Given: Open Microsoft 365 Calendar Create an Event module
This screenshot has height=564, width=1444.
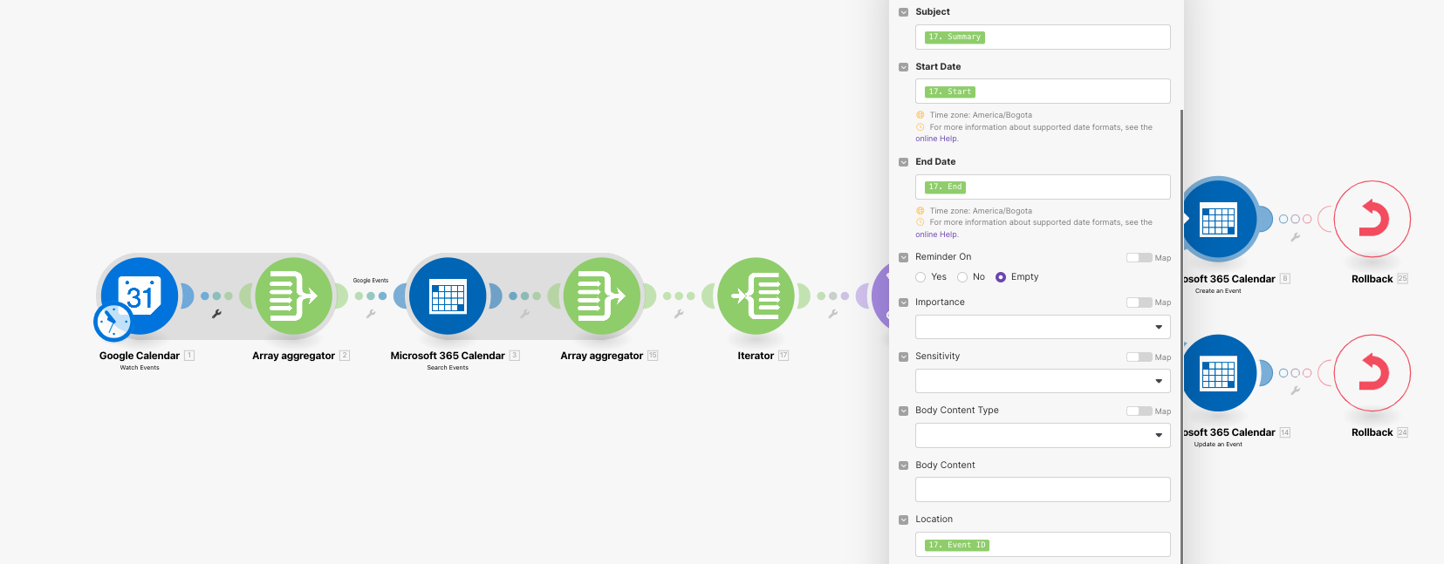Looking at the screenshot, I should pyautogui.click(x=1219, y=219).
